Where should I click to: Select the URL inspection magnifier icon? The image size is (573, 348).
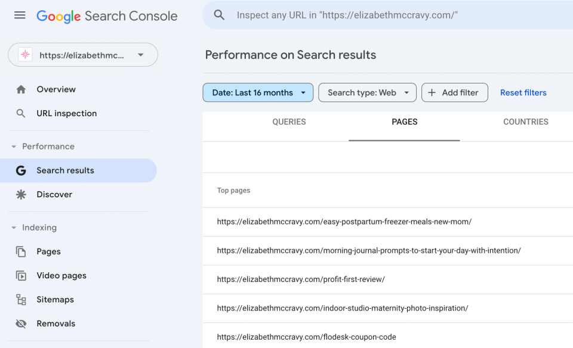pyautogui.click(x=21, y=113)
